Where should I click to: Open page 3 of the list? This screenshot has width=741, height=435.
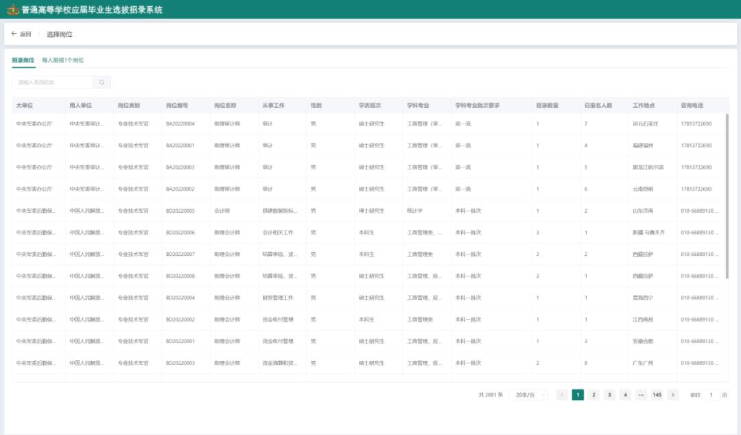point(609,395)
